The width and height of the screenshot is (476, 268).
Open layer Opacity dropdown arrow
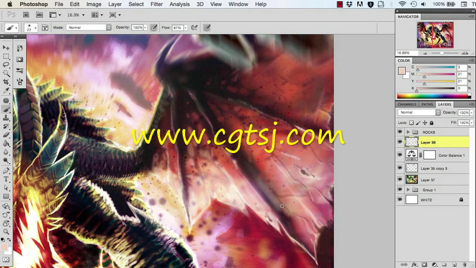point(471,113)
